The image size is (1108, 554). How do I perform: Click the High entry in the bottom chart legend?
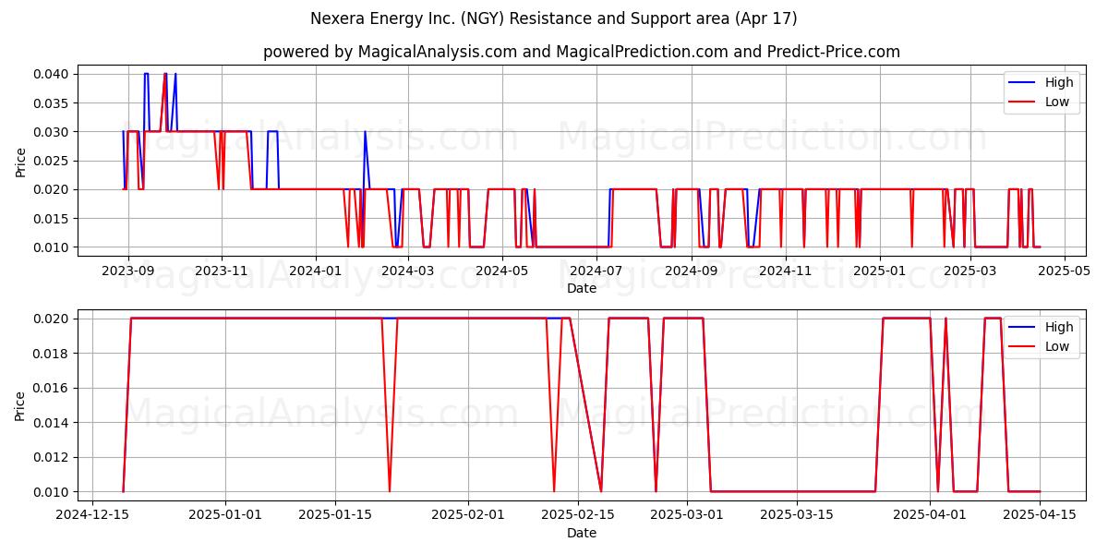[1042, 327]
